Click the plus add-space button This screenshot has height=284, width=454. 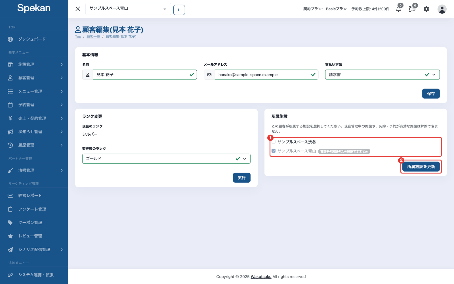(179, 10)
